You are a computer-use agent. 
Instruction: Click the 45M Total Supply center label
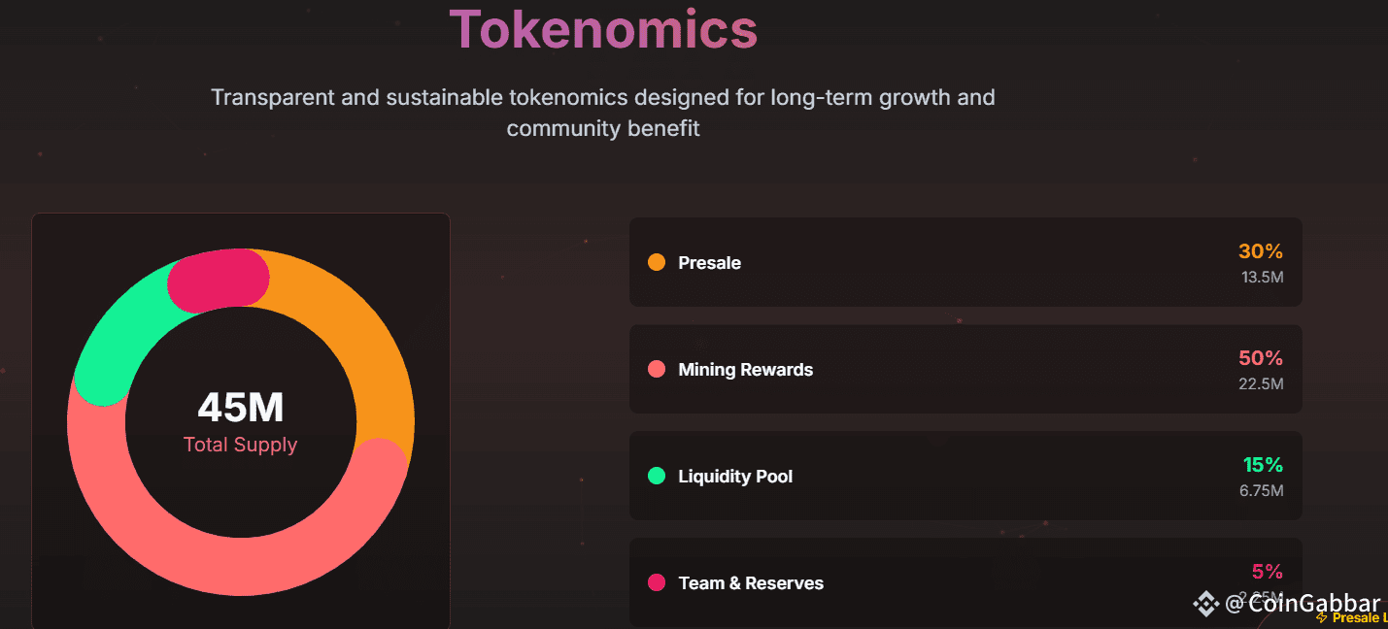(241, 422)
